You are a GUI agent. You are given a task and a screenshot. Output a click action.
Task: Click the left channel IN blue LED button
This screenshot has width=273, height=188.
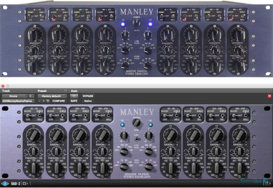122,125
